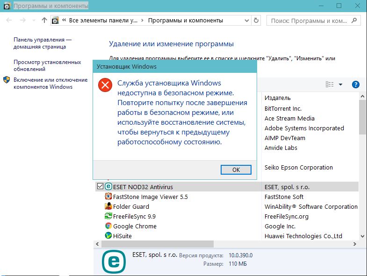Expand the address bar history dropdown
The width and height of the screenshot is (367, 276).
247,21
